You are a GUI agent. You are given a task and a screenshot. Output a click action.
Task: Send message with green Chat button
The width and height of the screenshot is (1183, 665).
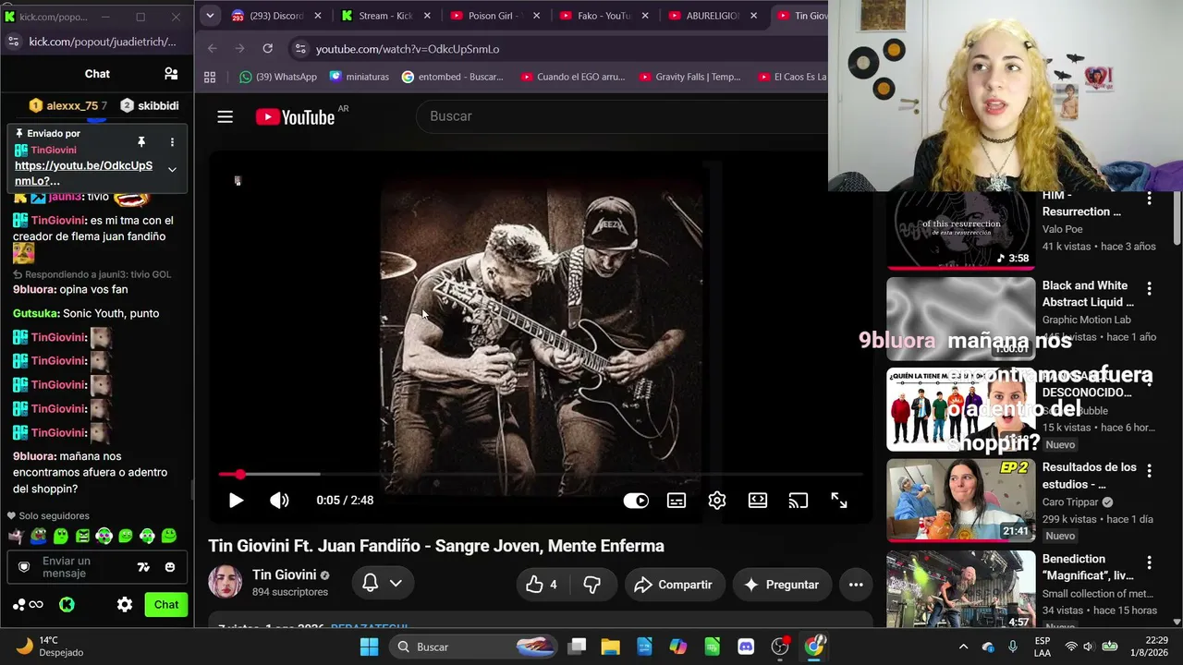(x=166, y=605)
